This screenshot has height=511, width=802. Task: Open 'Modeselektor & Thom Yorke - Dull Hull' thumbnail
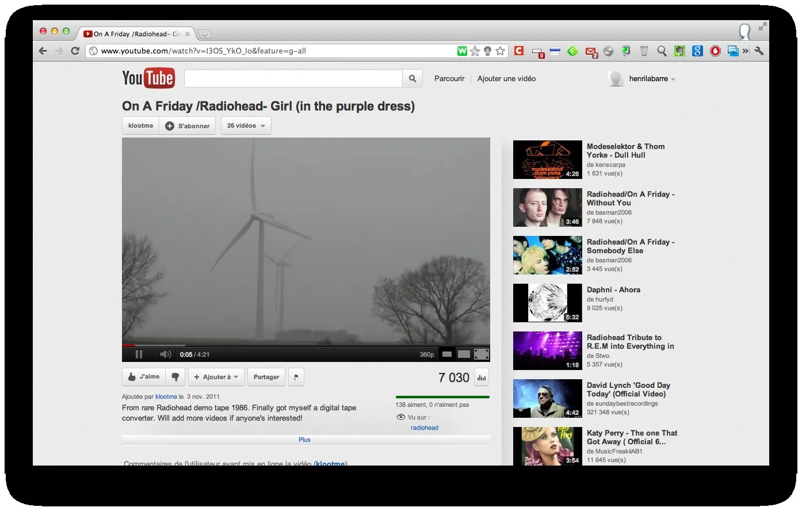coord(547,160)
